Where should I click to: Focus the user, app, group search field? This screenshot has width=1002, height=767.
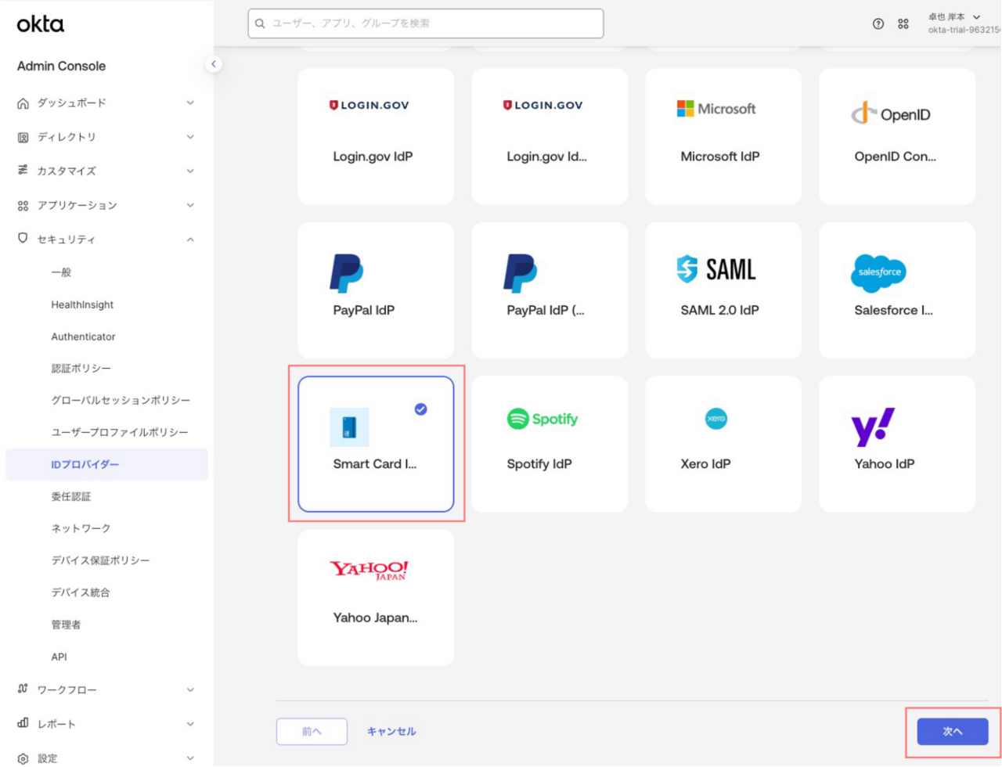426,23
